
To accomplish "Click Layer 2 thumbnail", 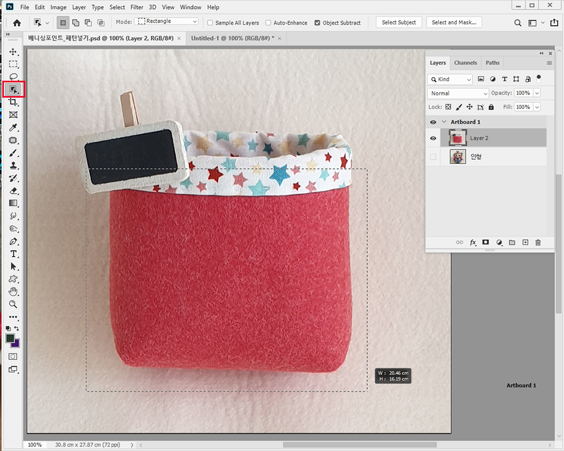I will click(458, 138).
